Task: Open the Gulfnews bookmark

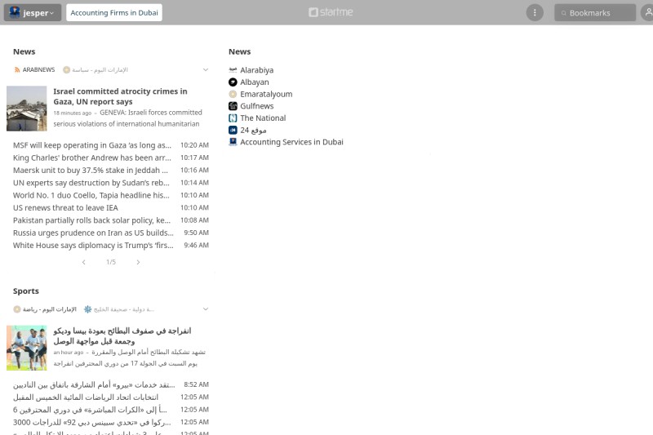Action: [x=256, y=106]
